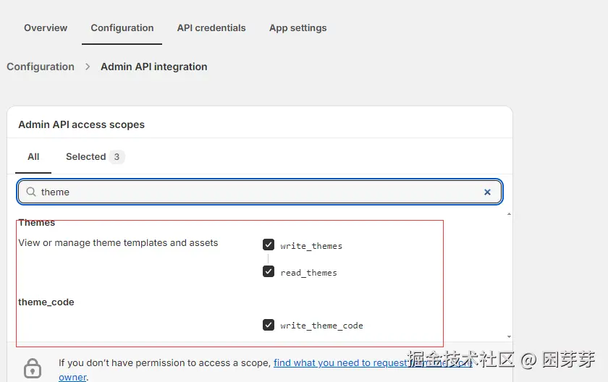Click the Configuration breadcrumb link

[x=41, y=67]
